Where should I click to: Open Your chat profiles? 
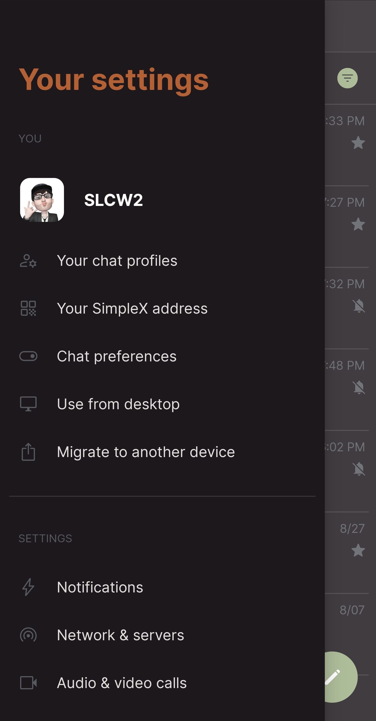117,261
